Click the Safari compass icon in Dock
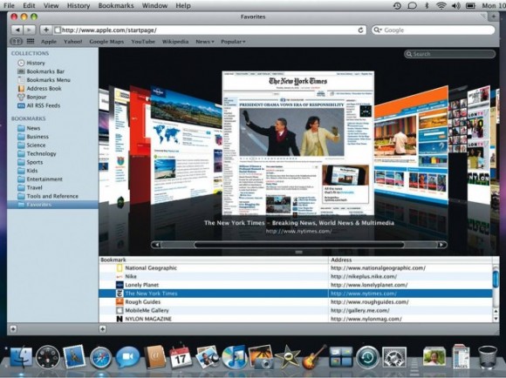Image resolution: width=506 pixels, height=378 pixels. click(100, 358)
